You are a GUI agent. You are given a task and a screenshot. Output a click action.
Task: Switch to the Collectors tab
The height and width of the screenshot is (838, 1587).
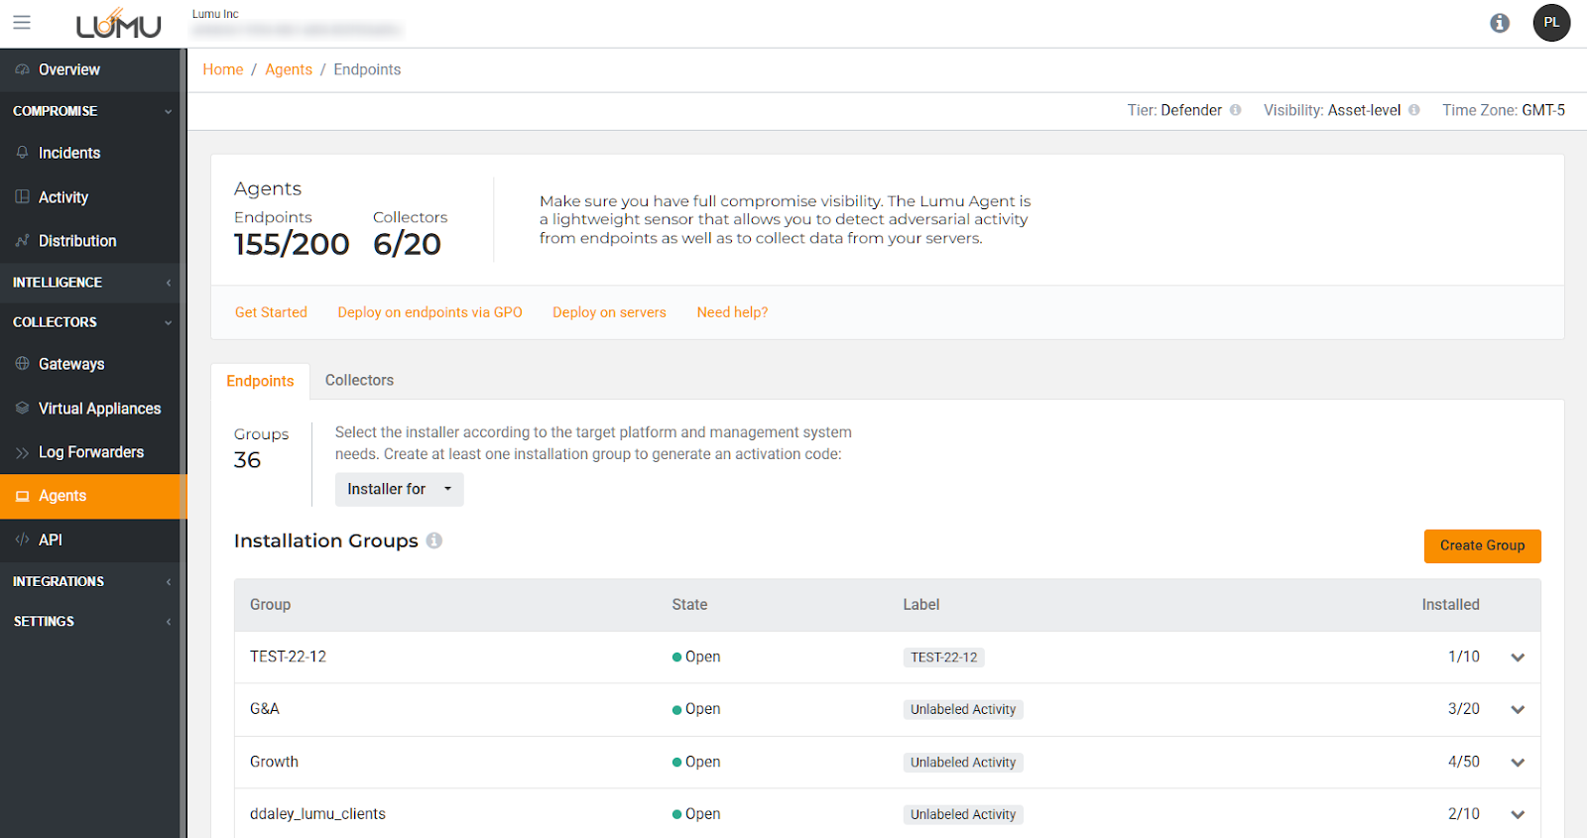click(359, 380)
